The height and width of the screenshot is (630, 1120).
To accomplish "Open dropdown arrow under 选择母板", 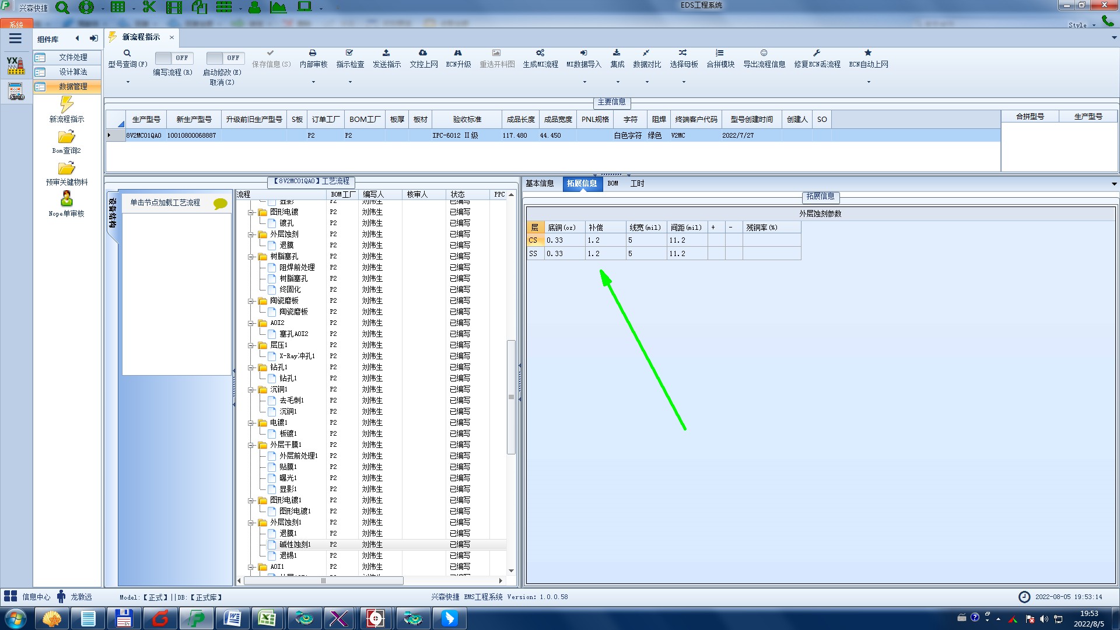I will pos(684,82).
